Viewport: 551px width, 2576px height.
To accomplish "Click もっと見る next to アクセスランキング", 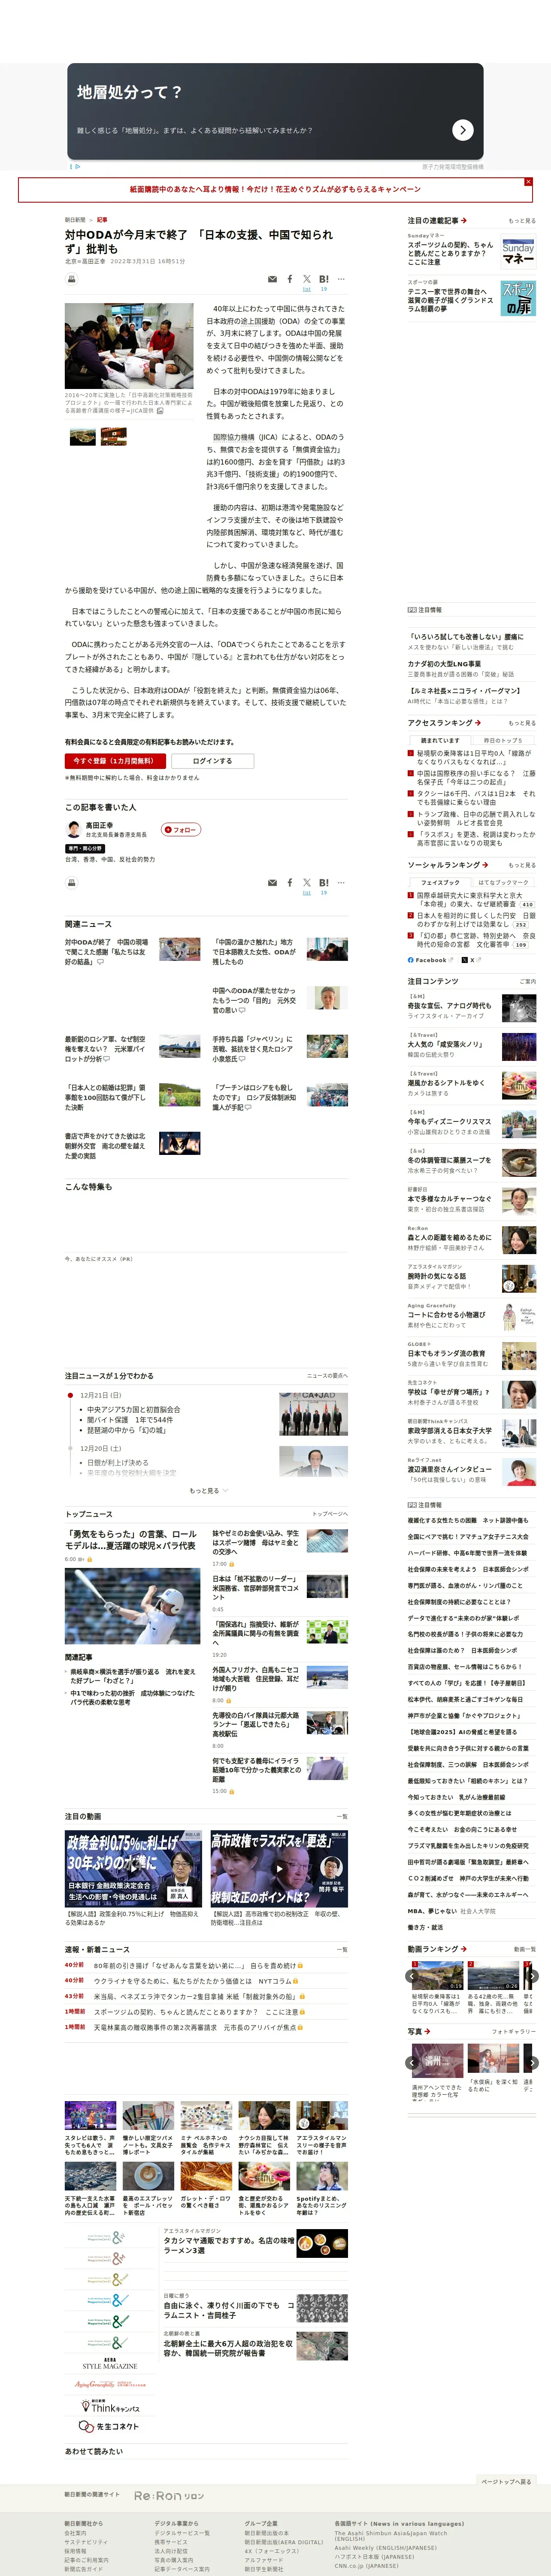I will click(x=522, y=723).
